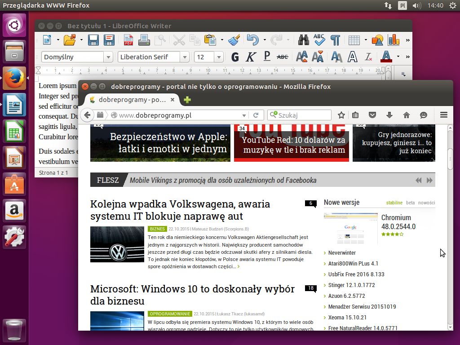The height and width of the screenshot is (345, 460).
Task: Reload the dobreprogramy page
Action: (256, 115)
